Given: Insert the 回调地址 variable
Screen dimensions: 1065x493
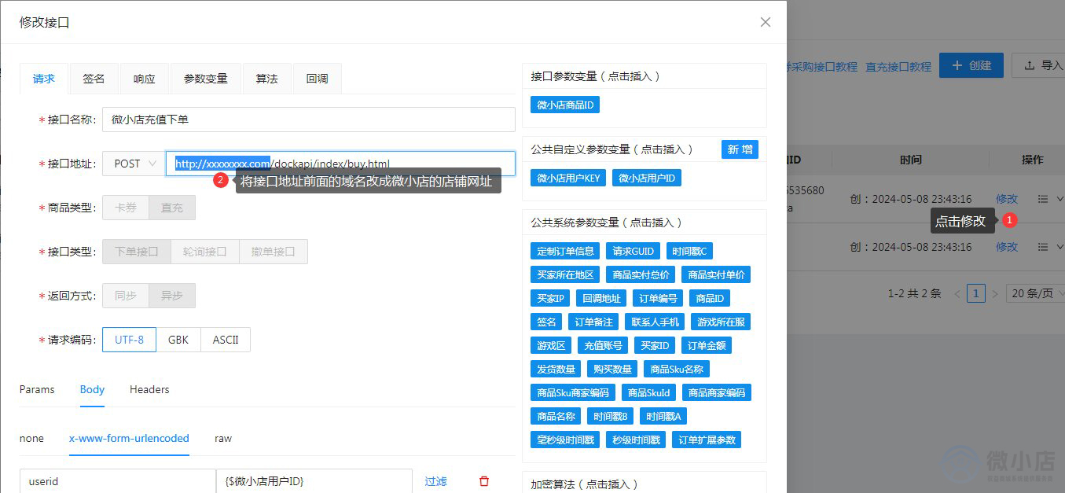Looking at the screenshot, I should (601, 298).
